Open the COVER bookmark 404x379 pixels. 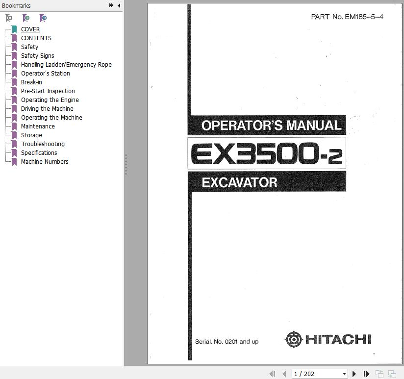[x=30, y=29]
